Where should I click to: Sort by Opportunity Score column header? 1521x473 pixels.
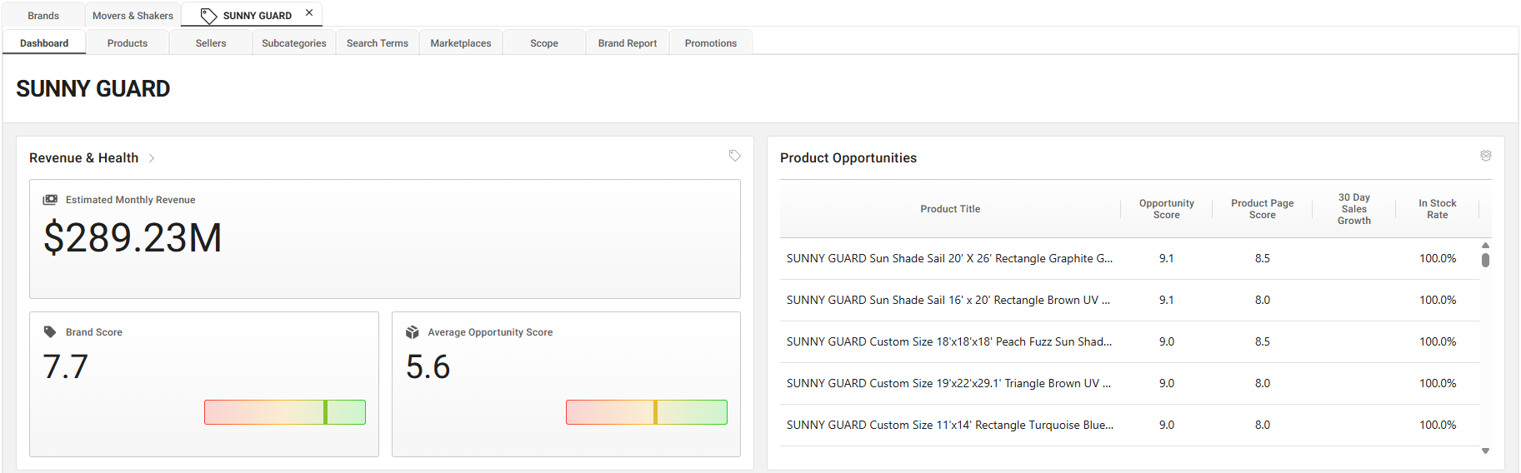(1167, 209)
